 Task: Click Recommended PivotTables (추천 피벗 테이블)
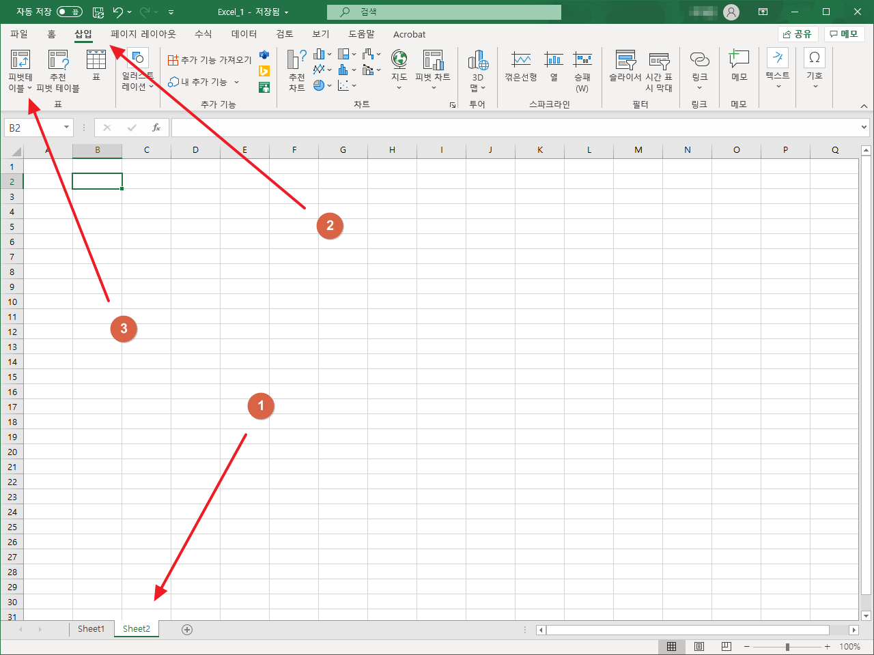[x=58, y=71]
